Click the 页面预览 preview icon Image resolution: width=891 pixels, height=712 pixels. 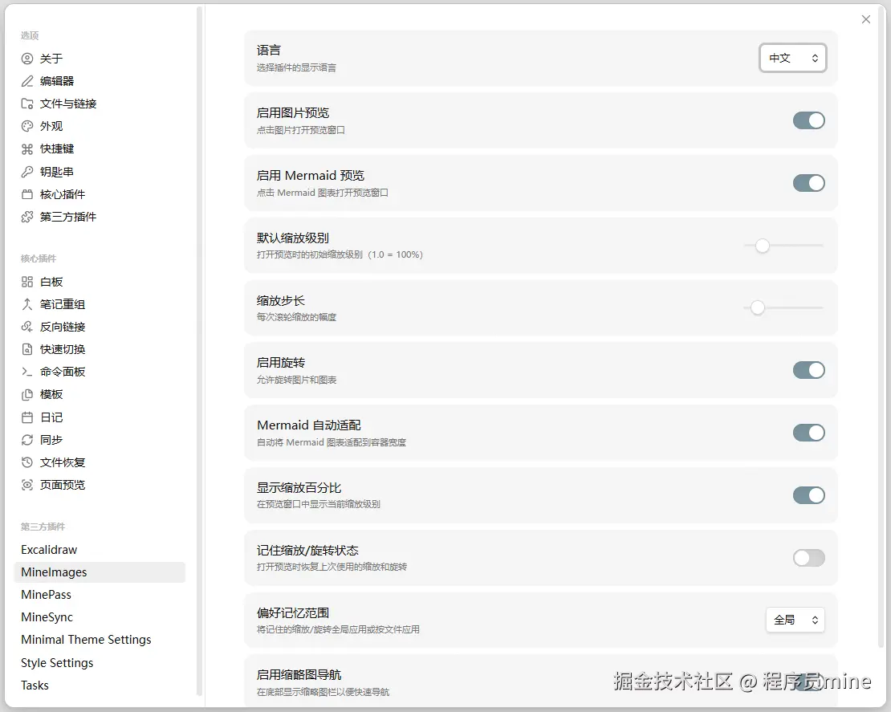[x=26, y=485]
